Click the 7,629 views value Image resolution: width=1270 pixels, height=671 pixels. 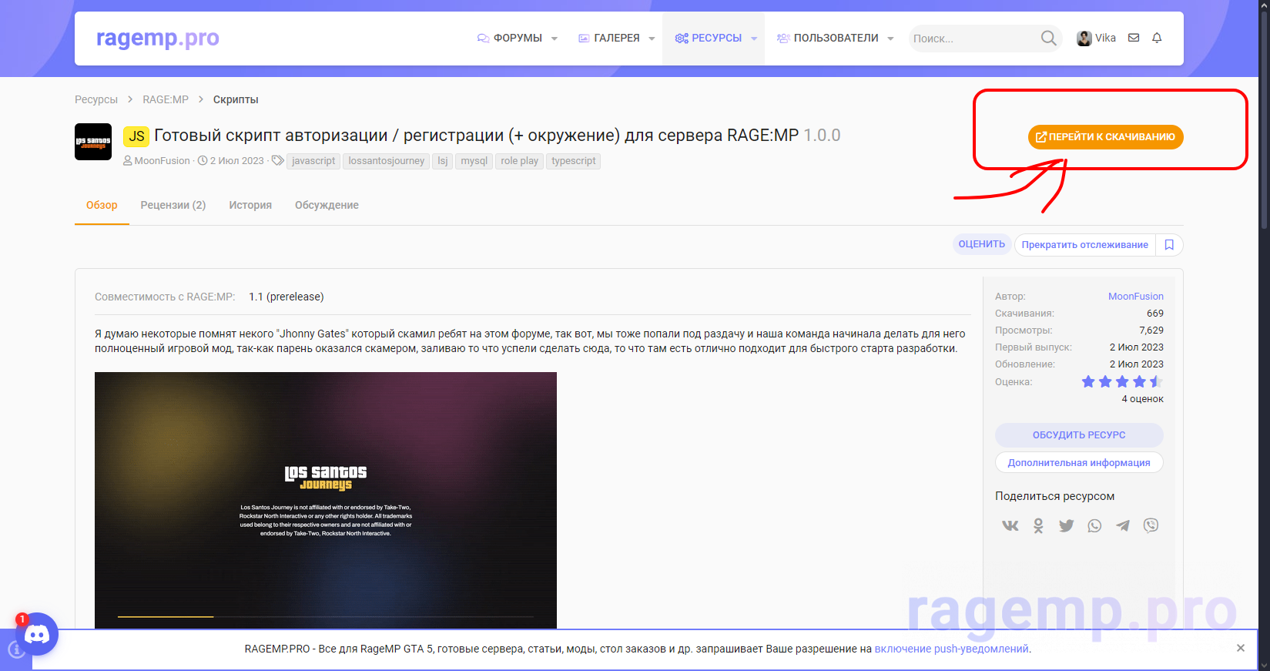1151,330
